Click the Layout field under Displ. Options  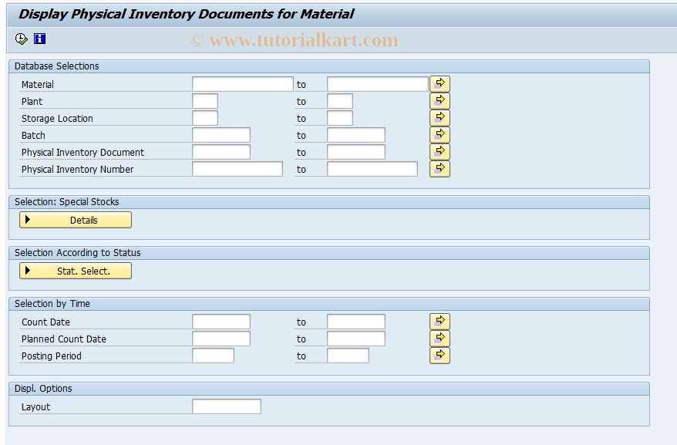pyautogui.click(x=227, y=406)
